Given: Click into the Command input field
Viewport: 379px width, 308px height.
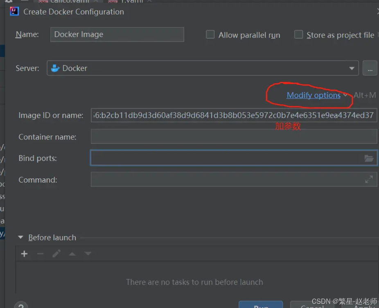Looking at the screenshot, I should 225,180.
